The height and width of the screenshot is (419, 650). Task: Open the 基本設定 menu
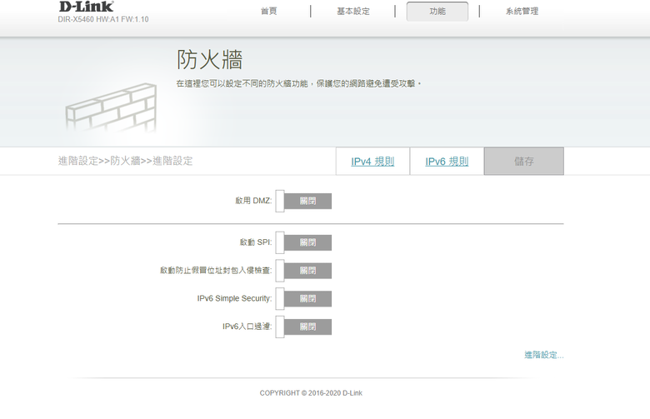point(352,11)
